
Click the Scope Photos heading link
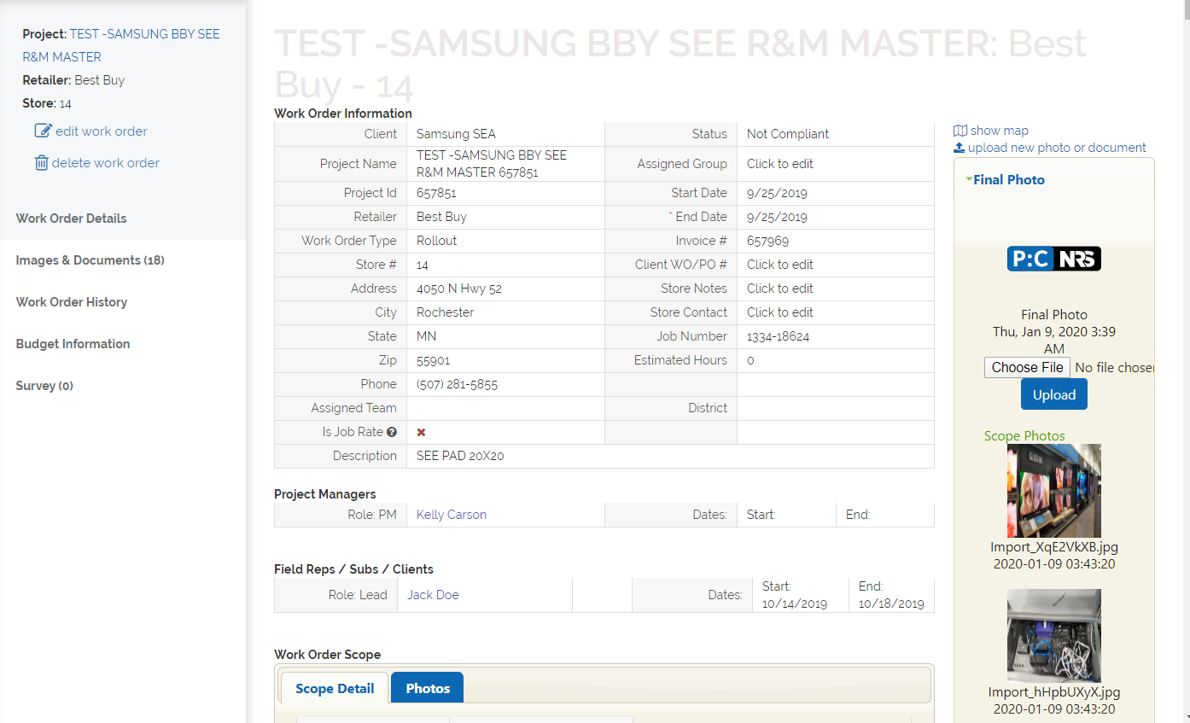point(1024,435)
